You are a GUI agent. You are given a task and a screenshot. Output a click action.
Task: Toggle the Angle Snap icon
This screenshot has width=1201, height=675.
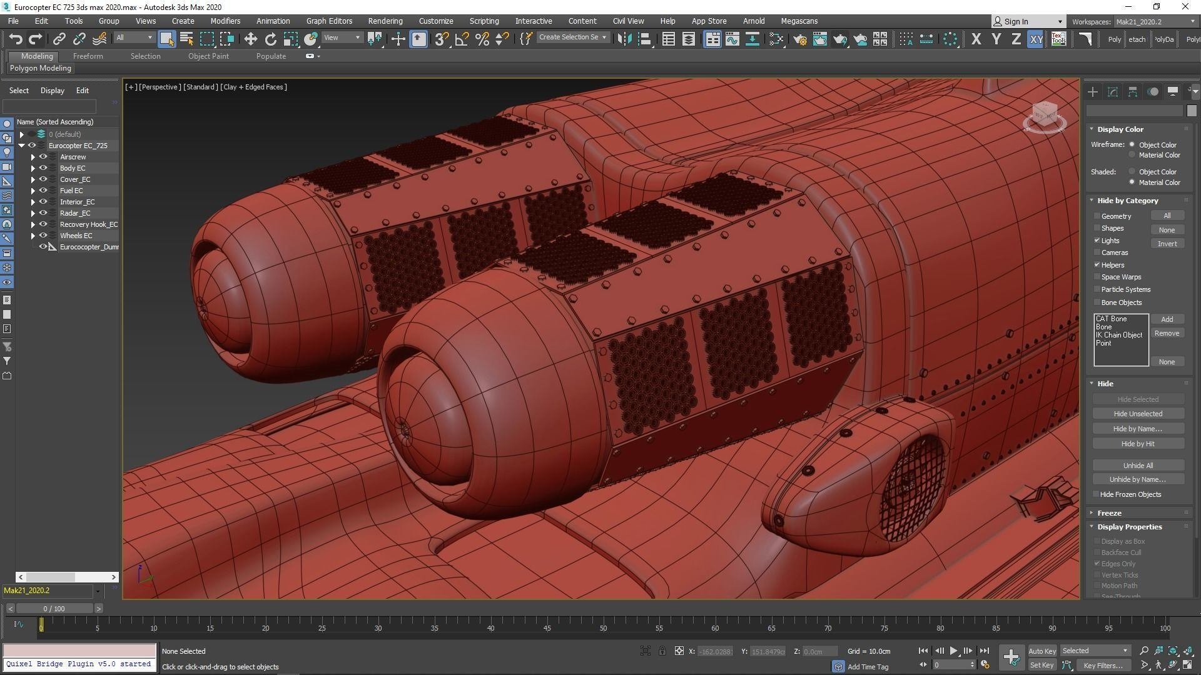[462, 39]
